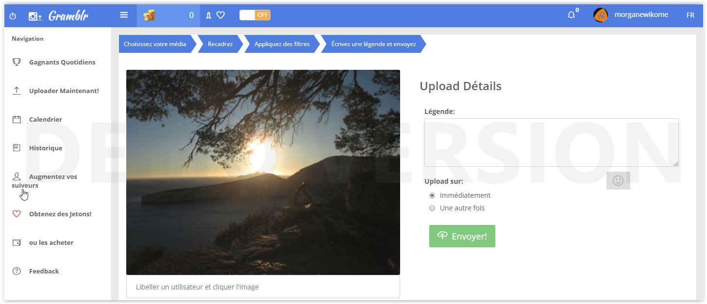
Task: Click the emoji smiley button
Action: click(618, 180)
